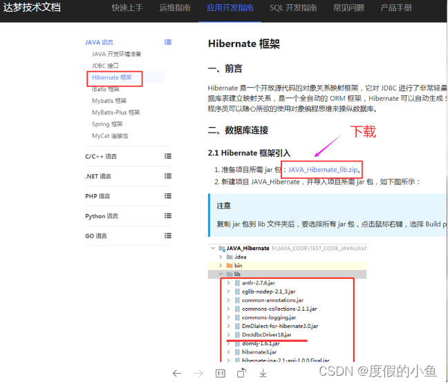Open JAVA 开发环境准备 in sidebar
The width and height of the screenshot is (448, 384).
point(116,54)
